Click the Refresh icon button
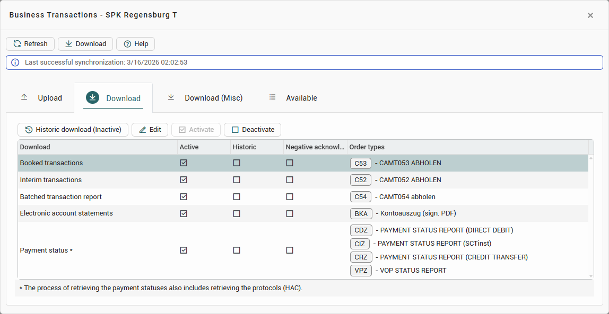 (18, 44)
